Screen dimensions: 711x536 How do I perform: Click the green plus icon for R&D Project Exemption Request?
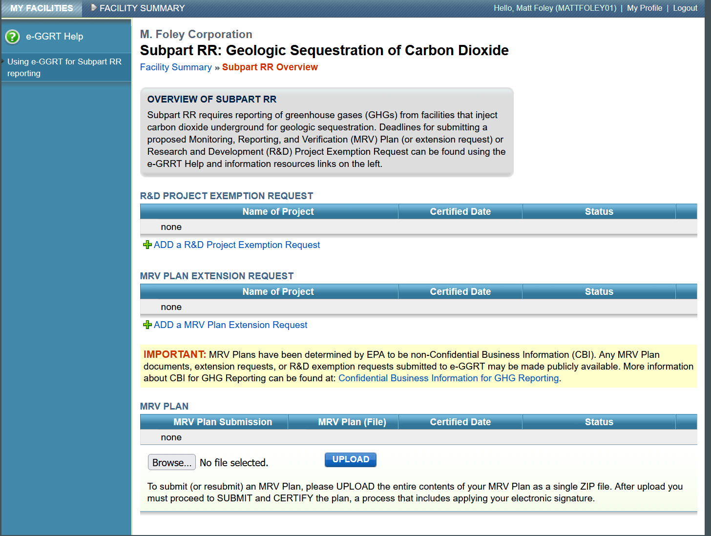coord(147,245)
